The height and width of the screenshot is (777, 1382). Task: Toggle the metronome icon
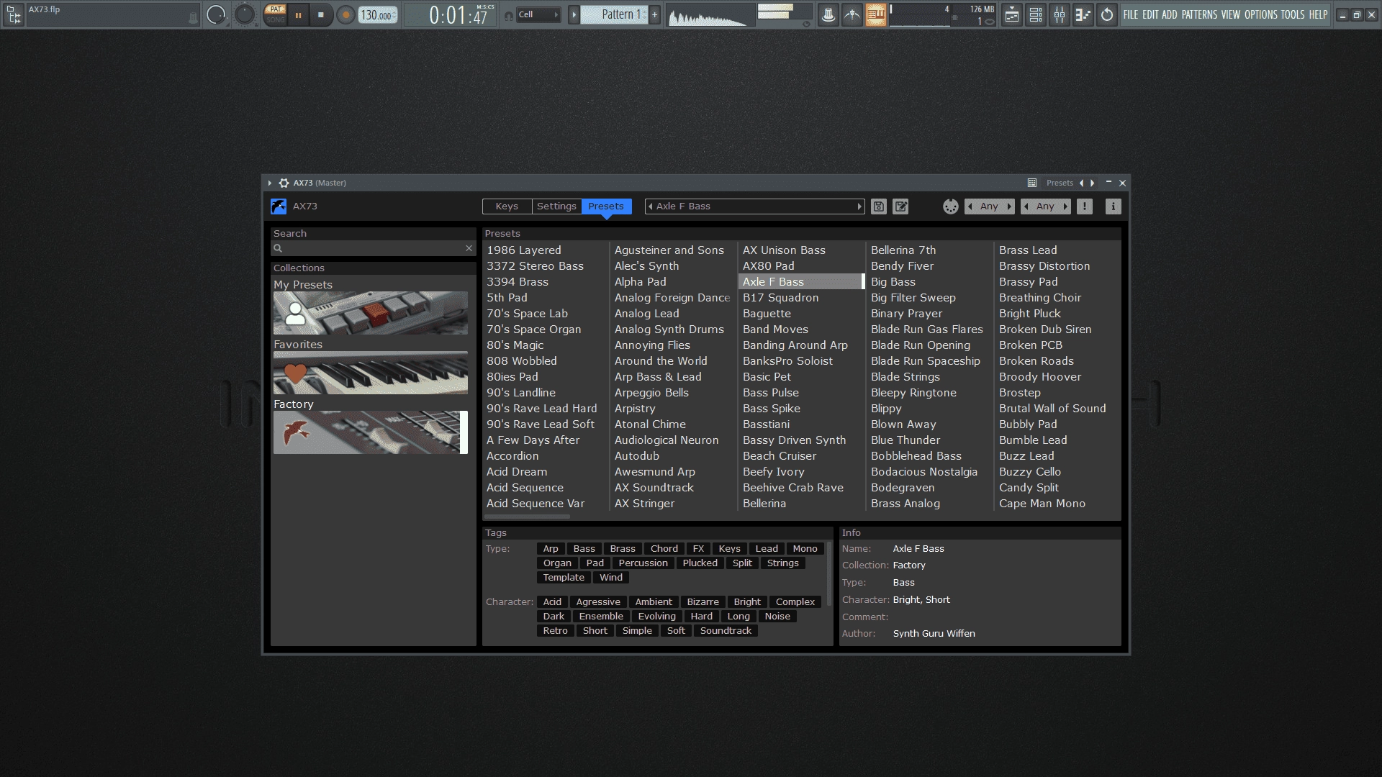828,14
